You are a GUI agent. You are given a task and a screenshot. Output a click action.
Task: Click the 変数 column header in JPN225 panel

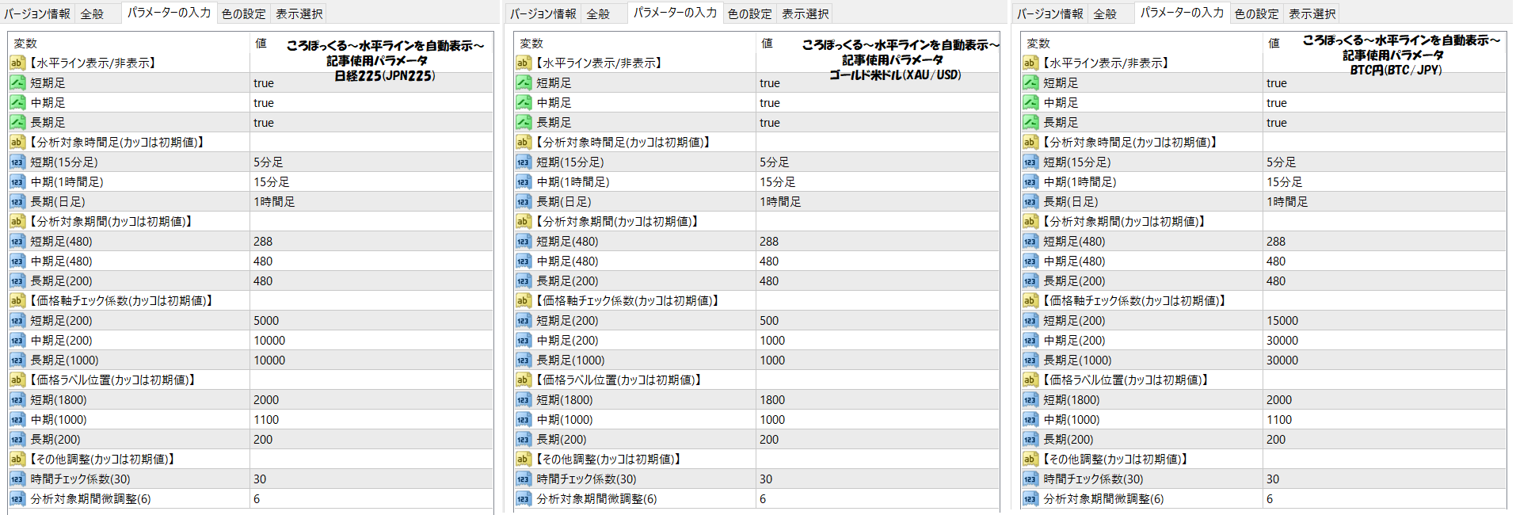tap(25, 44)
